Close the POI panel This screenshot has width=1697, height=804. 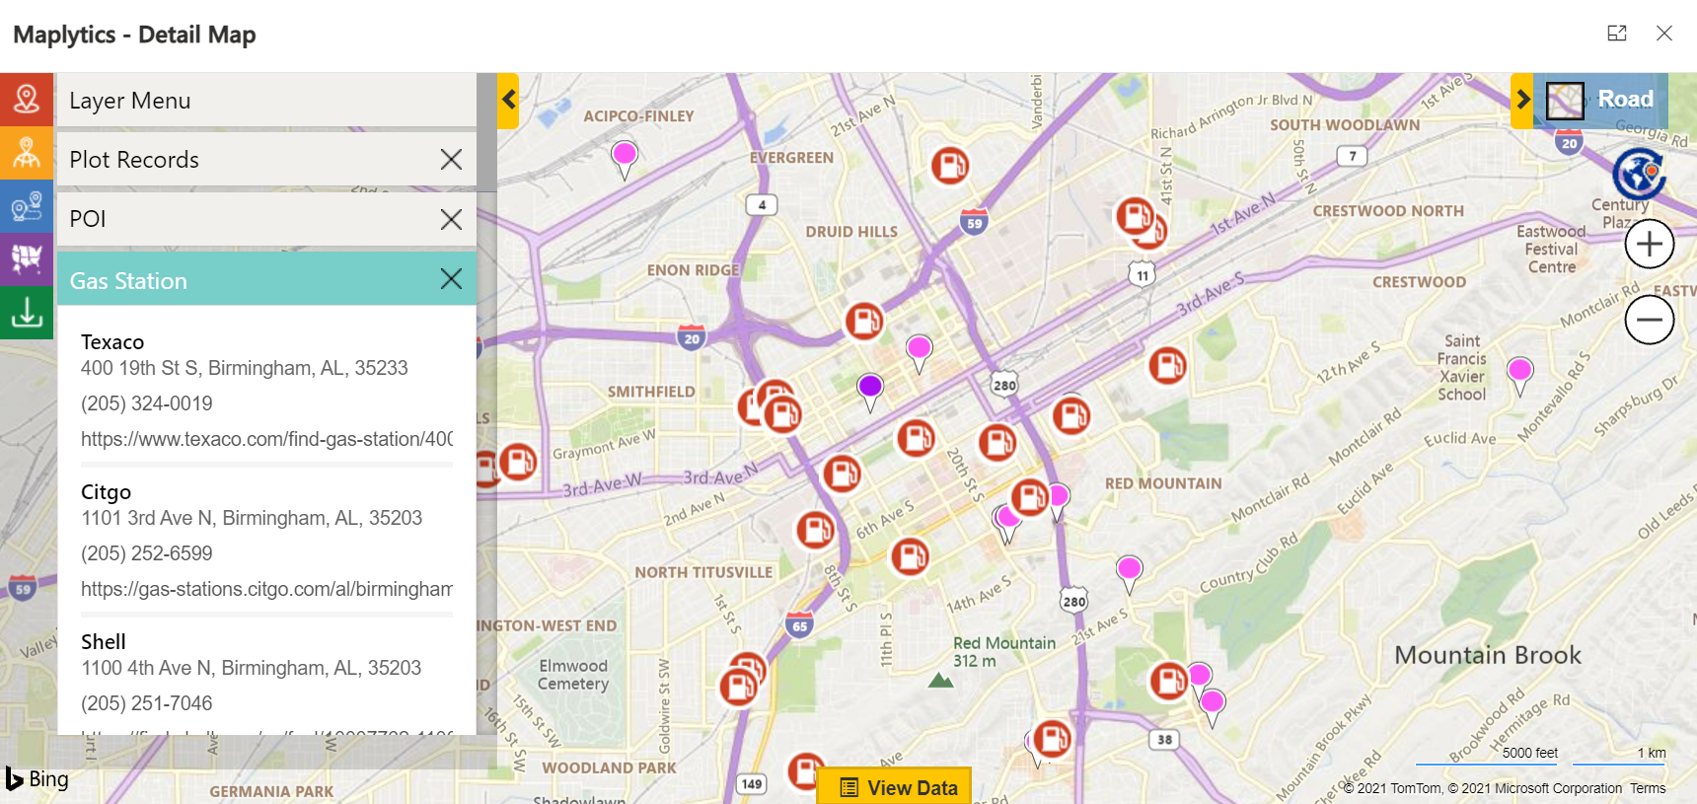coord(451,219)
